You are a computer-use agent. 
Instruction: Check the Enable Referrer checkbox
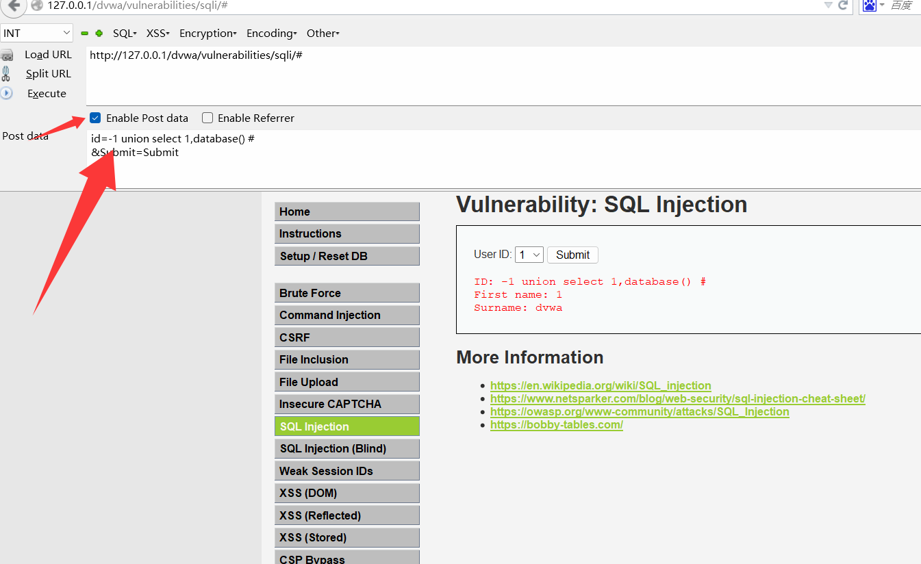coord(207,118)
